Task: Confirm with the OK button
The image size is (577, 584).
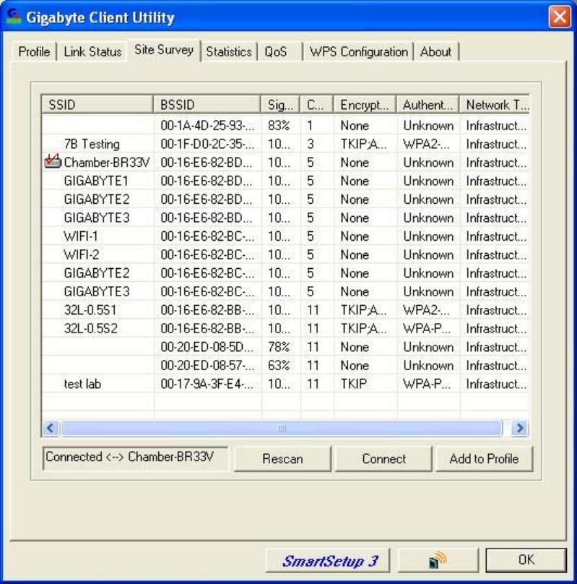Action: tap(526, 560)
